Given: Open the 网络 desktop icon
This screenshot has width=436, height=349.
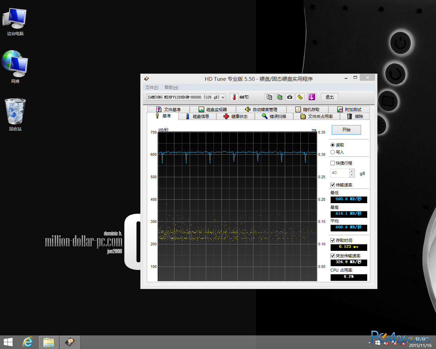Looking at the screenshot, I should (x=15, y=67).
